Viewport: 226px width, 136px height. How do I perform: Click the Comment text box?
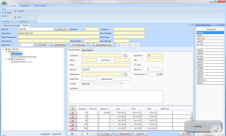(116, 97)
